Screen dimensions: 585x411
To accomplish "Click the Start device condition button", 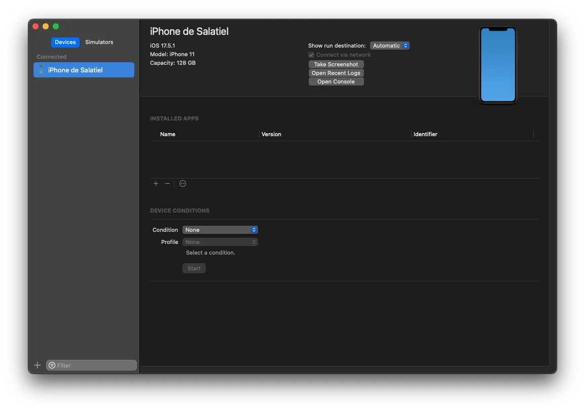I will click(x=194, y=268).
